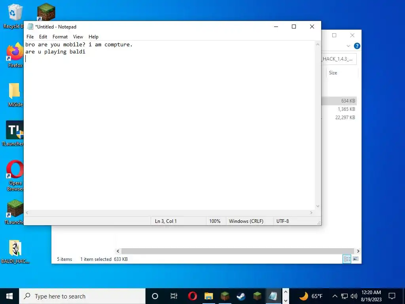The width and height of the screenshot is (405, 304).
Task: Click the Cortana circle on taskbar
Action: [x=155, y=296]
